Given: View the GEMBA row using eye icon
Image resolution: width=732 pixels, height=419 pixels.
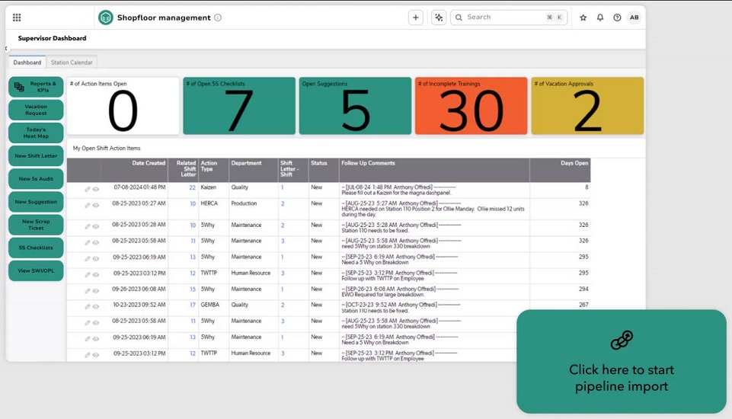Looking at the screenshot, I should [96, 305].
